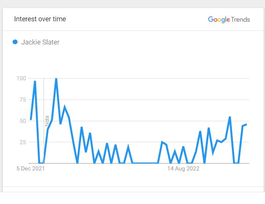Click the Google Trends logo
This screenshot has width=265, height=204.
coord(229,19)
